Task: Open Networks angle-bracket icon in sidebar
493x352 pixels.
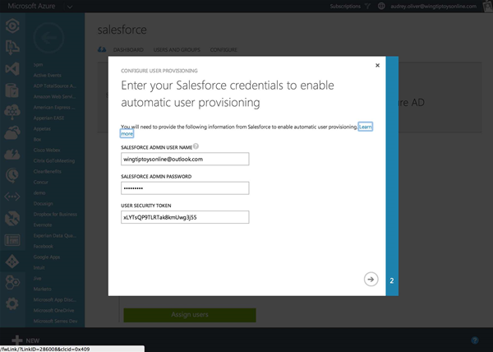Action: 12,197
